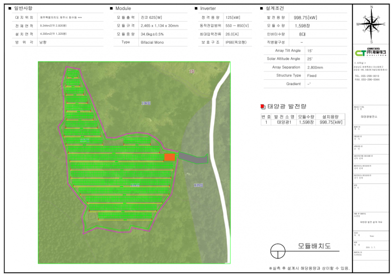This screenshot has width=392, height=275.
Task: Click the black bullet beside 설계조건 heading
Action: (261, 8)
